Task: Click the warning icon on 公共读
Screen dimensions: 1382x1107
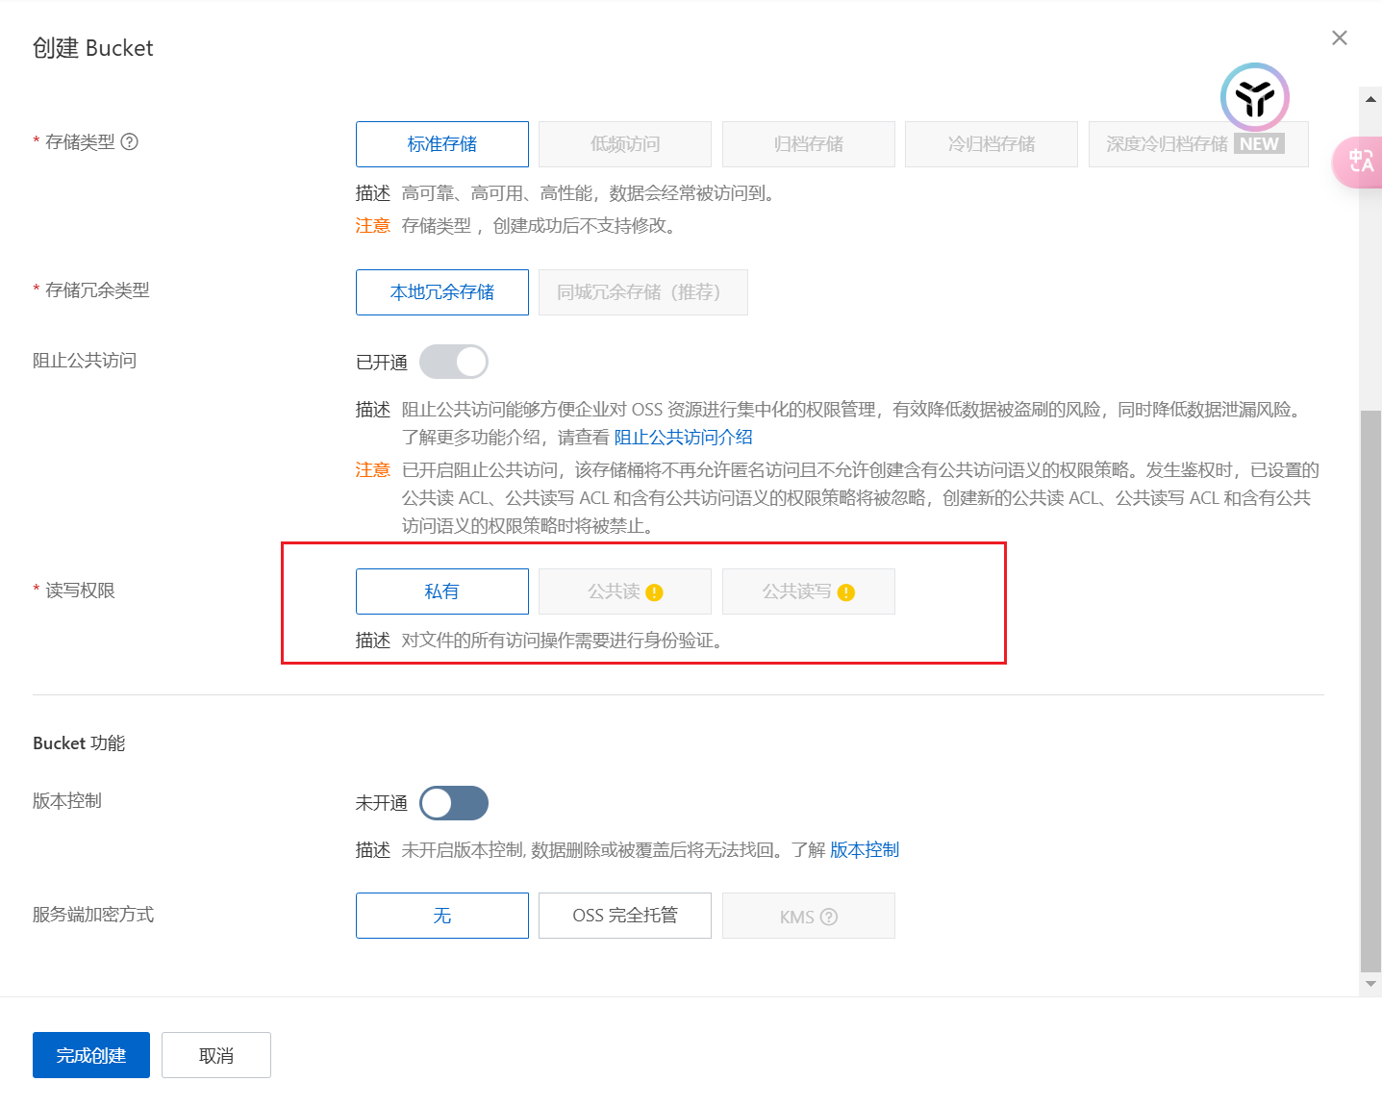Action: 655,592
